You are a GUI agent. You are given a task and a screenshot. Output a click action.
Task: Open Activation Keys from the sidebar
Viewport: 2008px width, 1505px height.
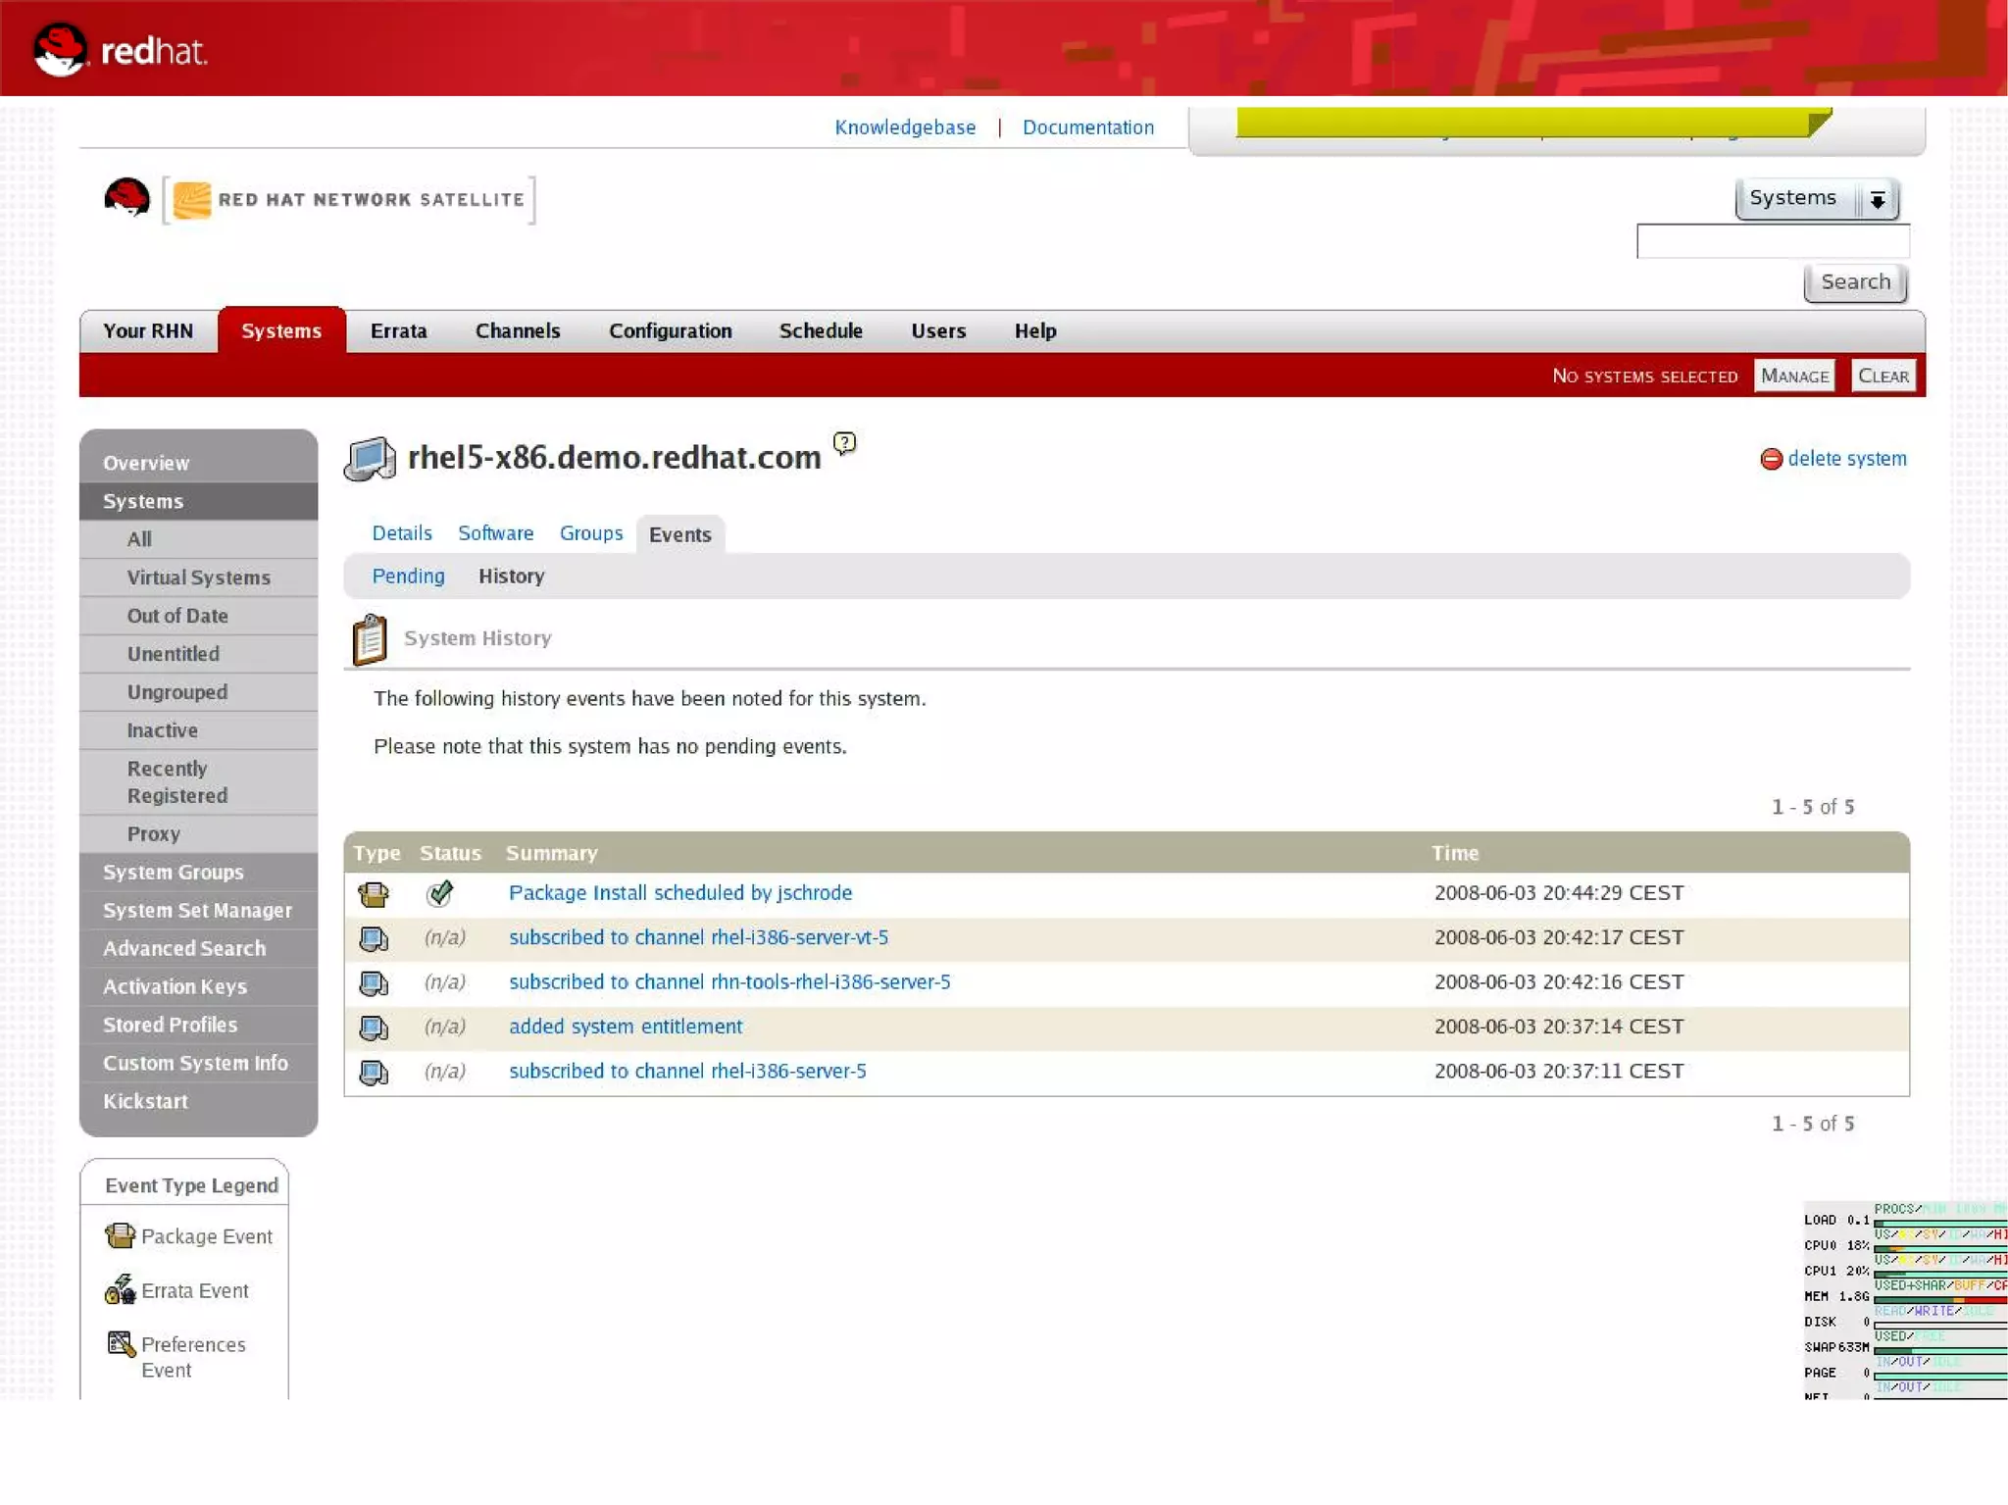click(175, 986)
